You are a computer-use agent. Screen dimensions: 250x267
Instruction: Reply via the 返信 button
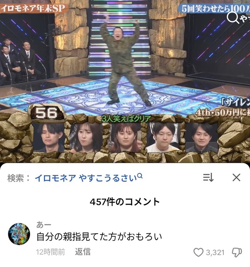(83, 252)
